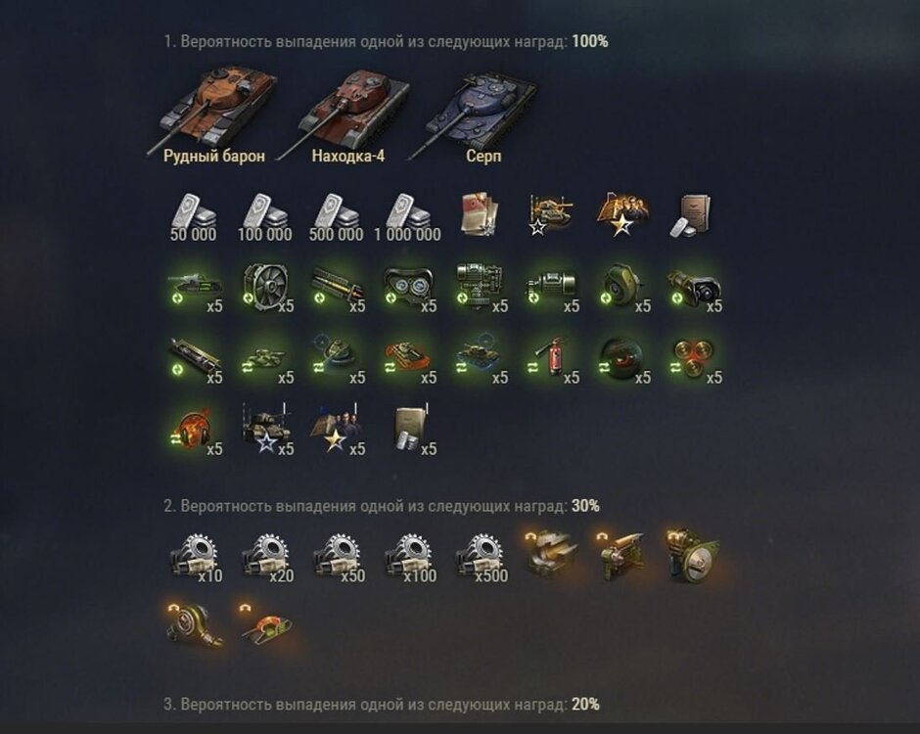Click the fire extinguisher consumable icon x5
The height and width of the screenshot is (734, 920).
pos(553,359)
